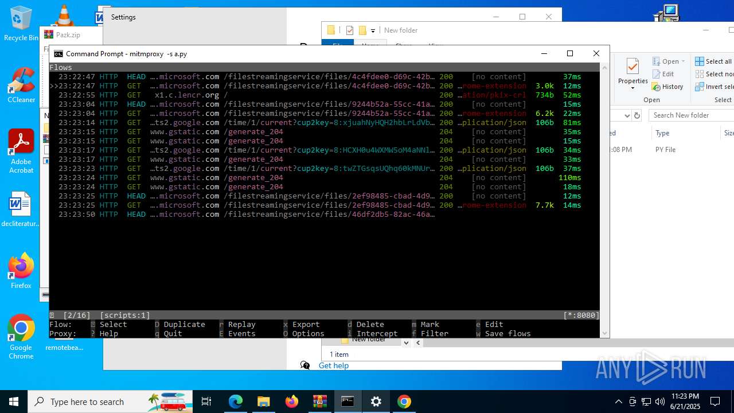The height and width of the screenshot is (413, 734).
Task: Click Intercept in mitmproxy Proxy row
Action: point(377,334)
